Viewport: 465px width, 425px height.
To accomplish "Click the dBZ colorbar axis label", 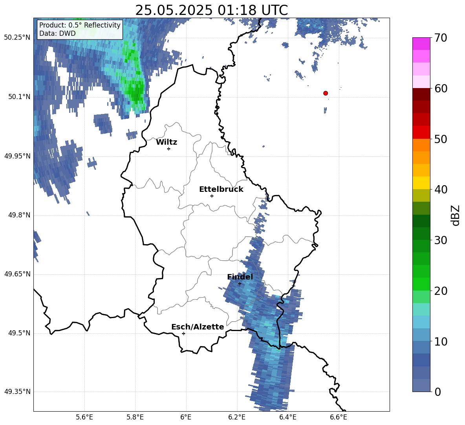I will pos(456,215).
